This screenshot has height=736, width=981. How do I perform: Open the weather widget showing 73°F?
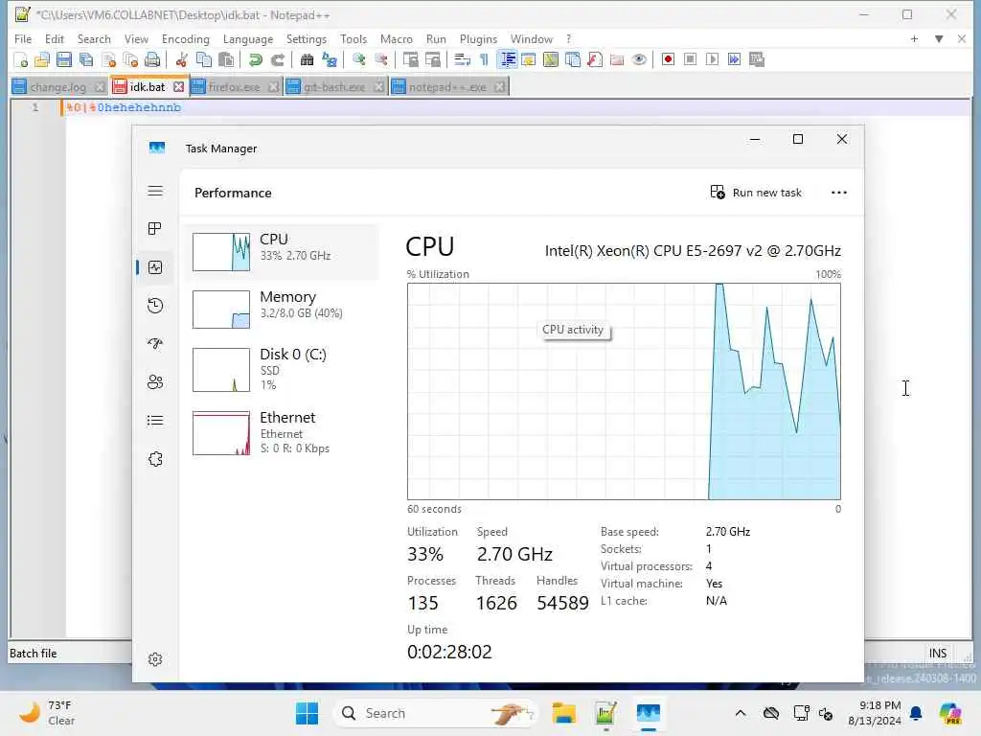tap(47, 713)
